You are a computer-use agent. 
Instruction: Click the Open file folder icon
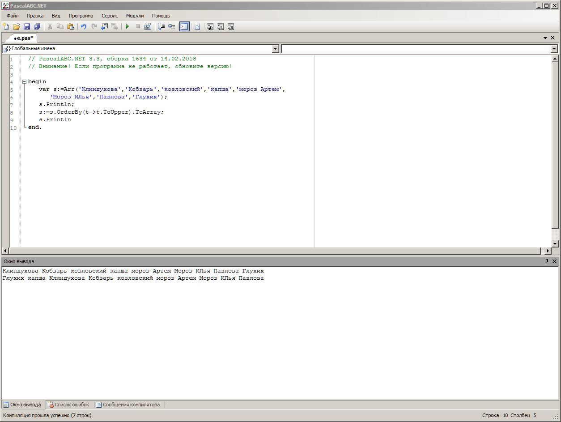pos(17,27)
